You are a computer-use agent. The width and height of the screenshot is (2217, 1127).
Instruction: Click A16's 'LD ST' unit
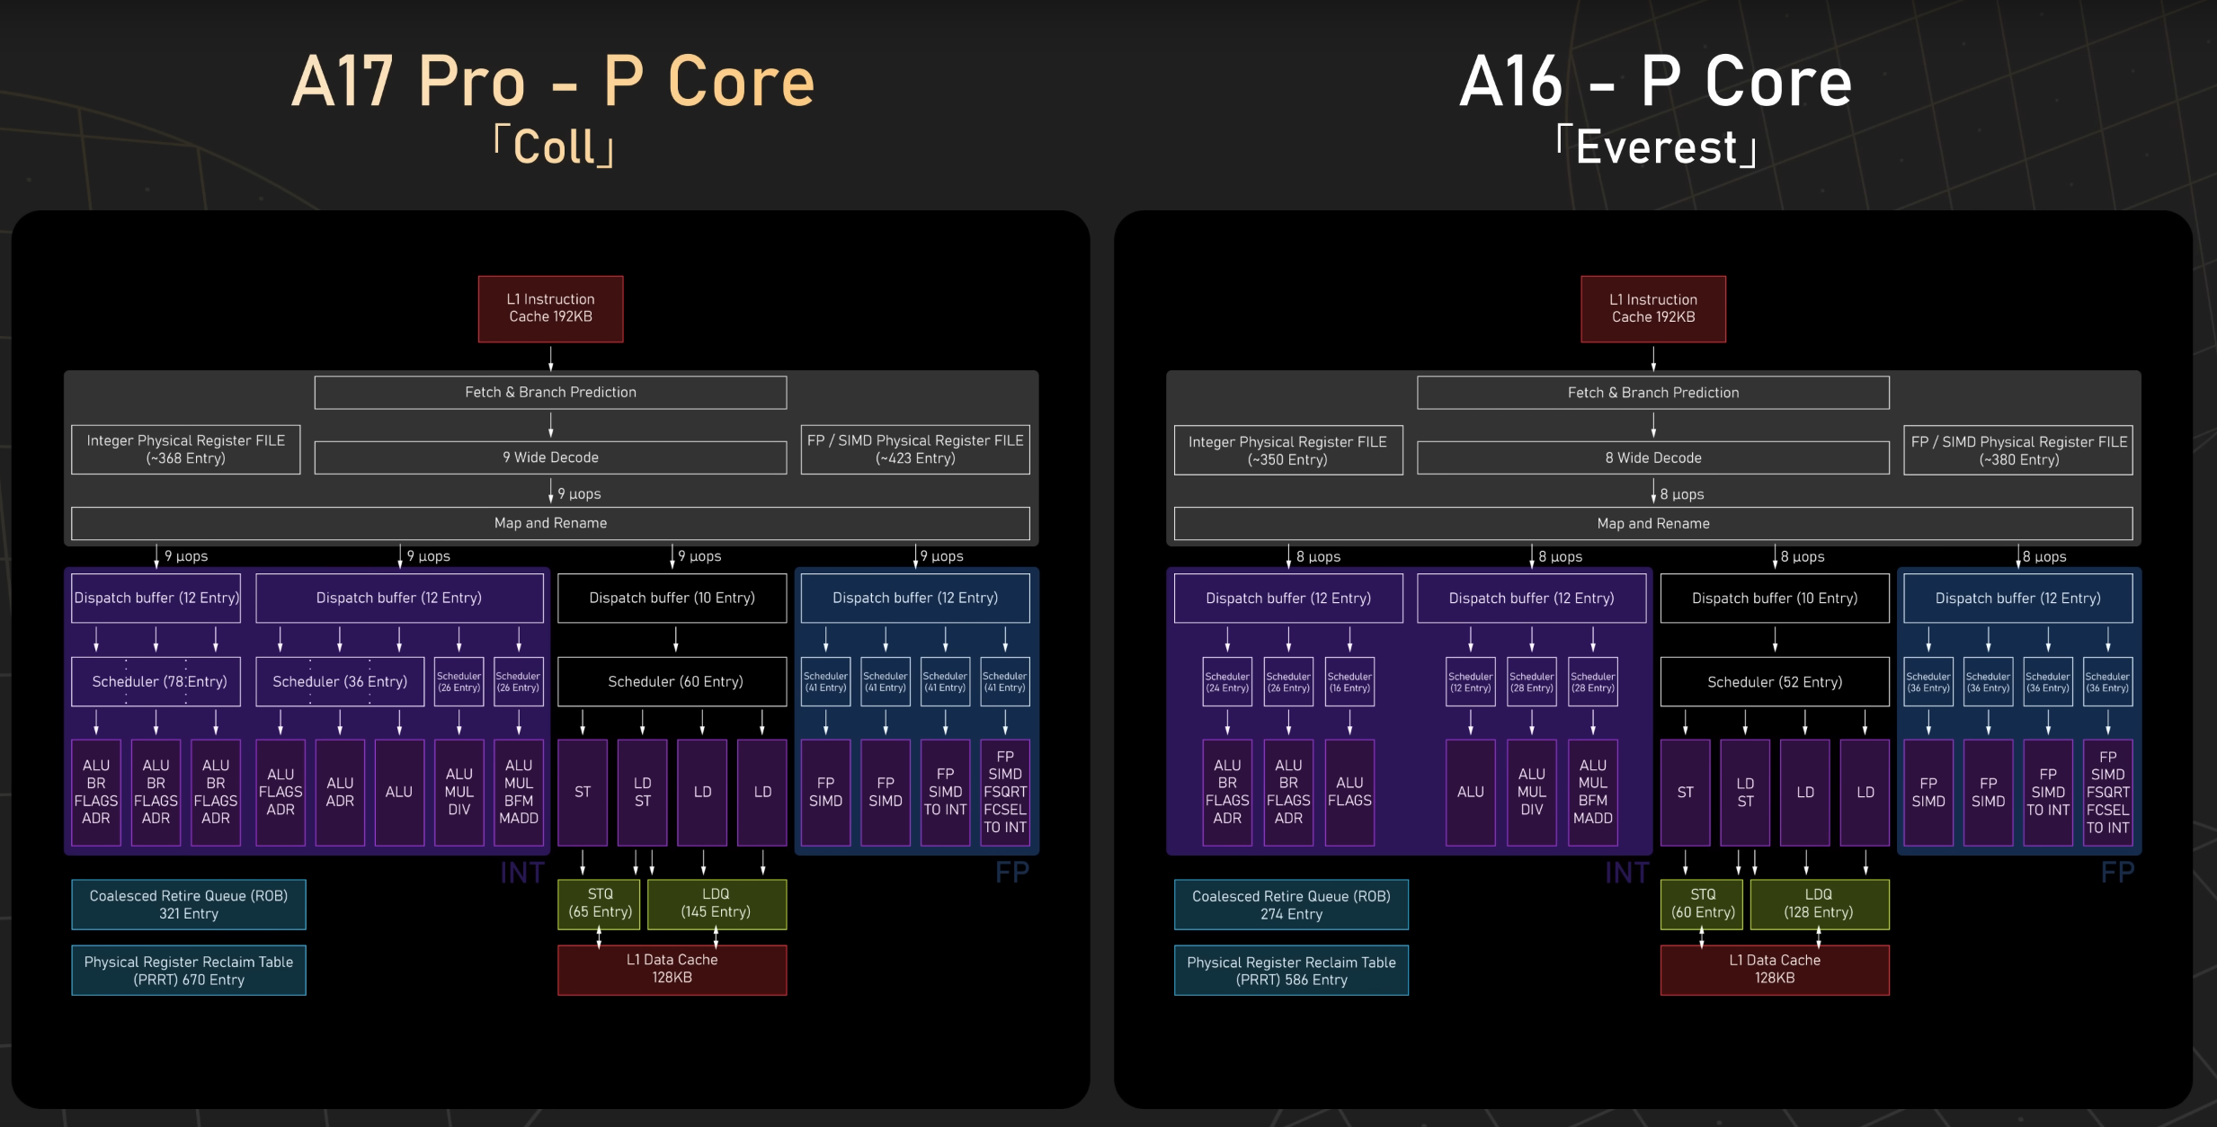point(1745,792)
